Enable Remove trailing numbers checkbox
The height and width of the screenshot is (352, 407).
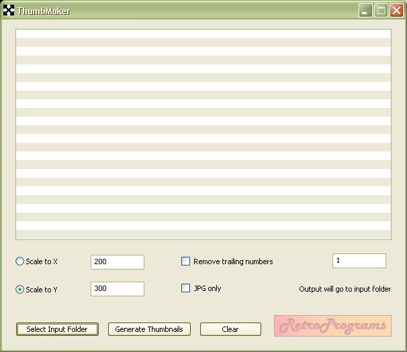click(186, 261)
